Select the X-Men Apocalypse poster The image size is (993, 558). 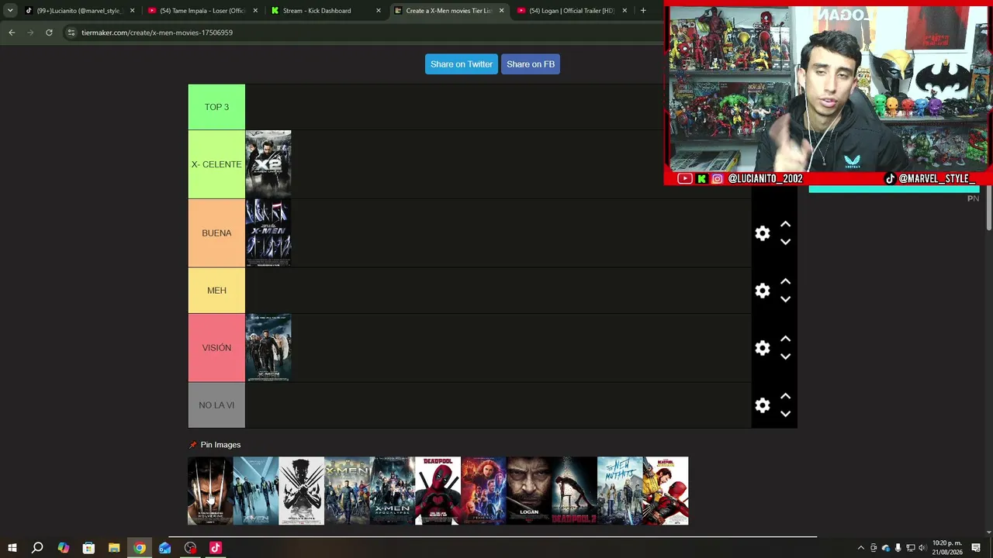point(393,491)
